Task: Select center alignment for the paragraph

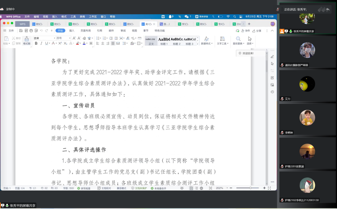Action: tap(103, 43)
